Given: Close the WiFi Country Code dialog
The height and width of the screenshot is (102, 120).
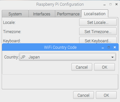Looking at the screenshot, I should coord(115,47).
